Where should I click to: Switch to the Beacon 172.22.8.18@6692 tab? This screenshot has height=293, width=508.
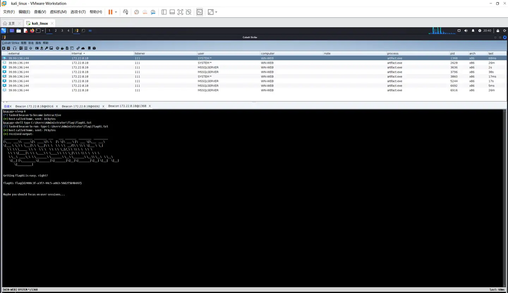(x=81, y=106)
